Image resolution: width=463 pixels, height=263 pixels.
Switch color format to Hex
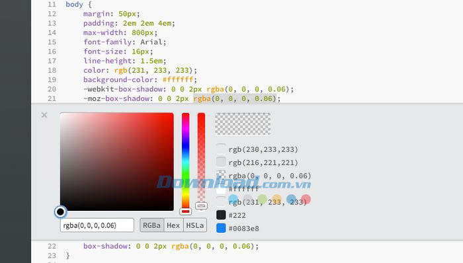[173, 225]
